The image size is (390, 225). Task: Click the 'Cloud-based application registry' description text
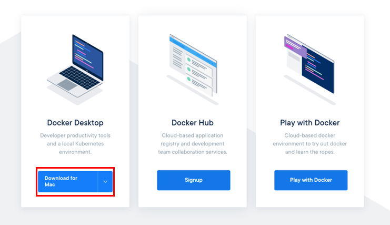coord(193,144)
